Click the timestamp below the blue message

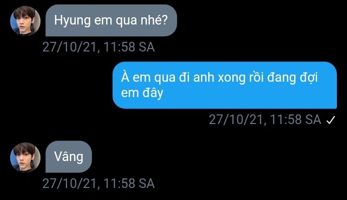click(x=265, y=120)
